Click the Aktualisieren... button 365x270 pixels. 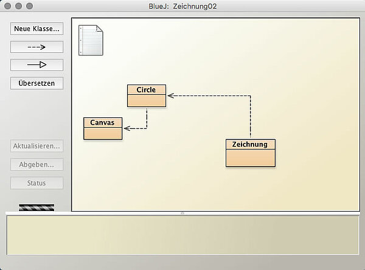[36, 146]
